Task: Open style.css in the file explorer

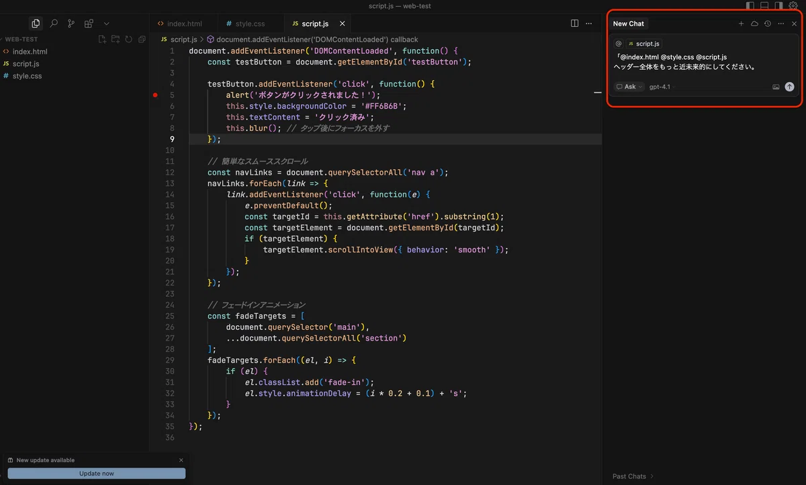Action: (x=27, y=76)
